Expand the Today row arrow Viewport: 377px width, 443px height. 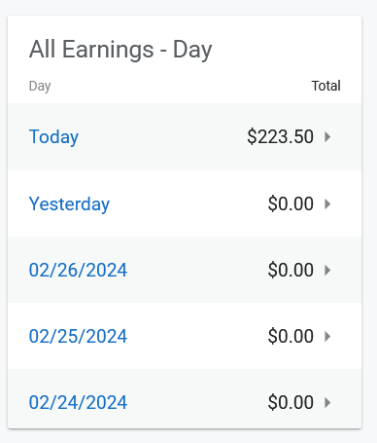pos(327,137)
